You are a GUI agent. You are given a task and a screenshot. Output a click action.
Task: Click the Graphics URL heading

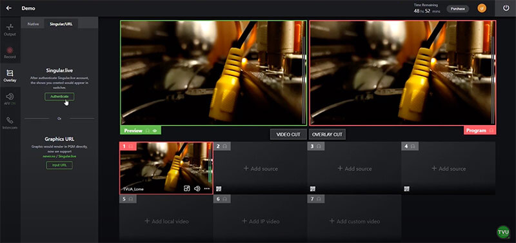click(59, 139)
